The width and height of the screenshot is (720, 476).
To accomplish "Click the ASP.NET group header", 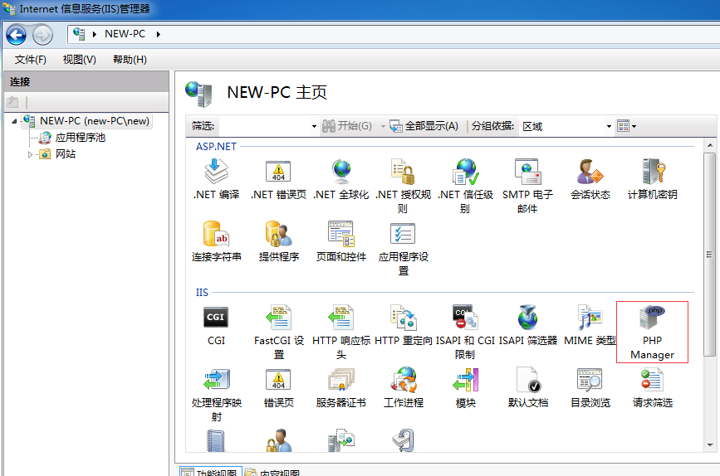I will coord(216,146).
